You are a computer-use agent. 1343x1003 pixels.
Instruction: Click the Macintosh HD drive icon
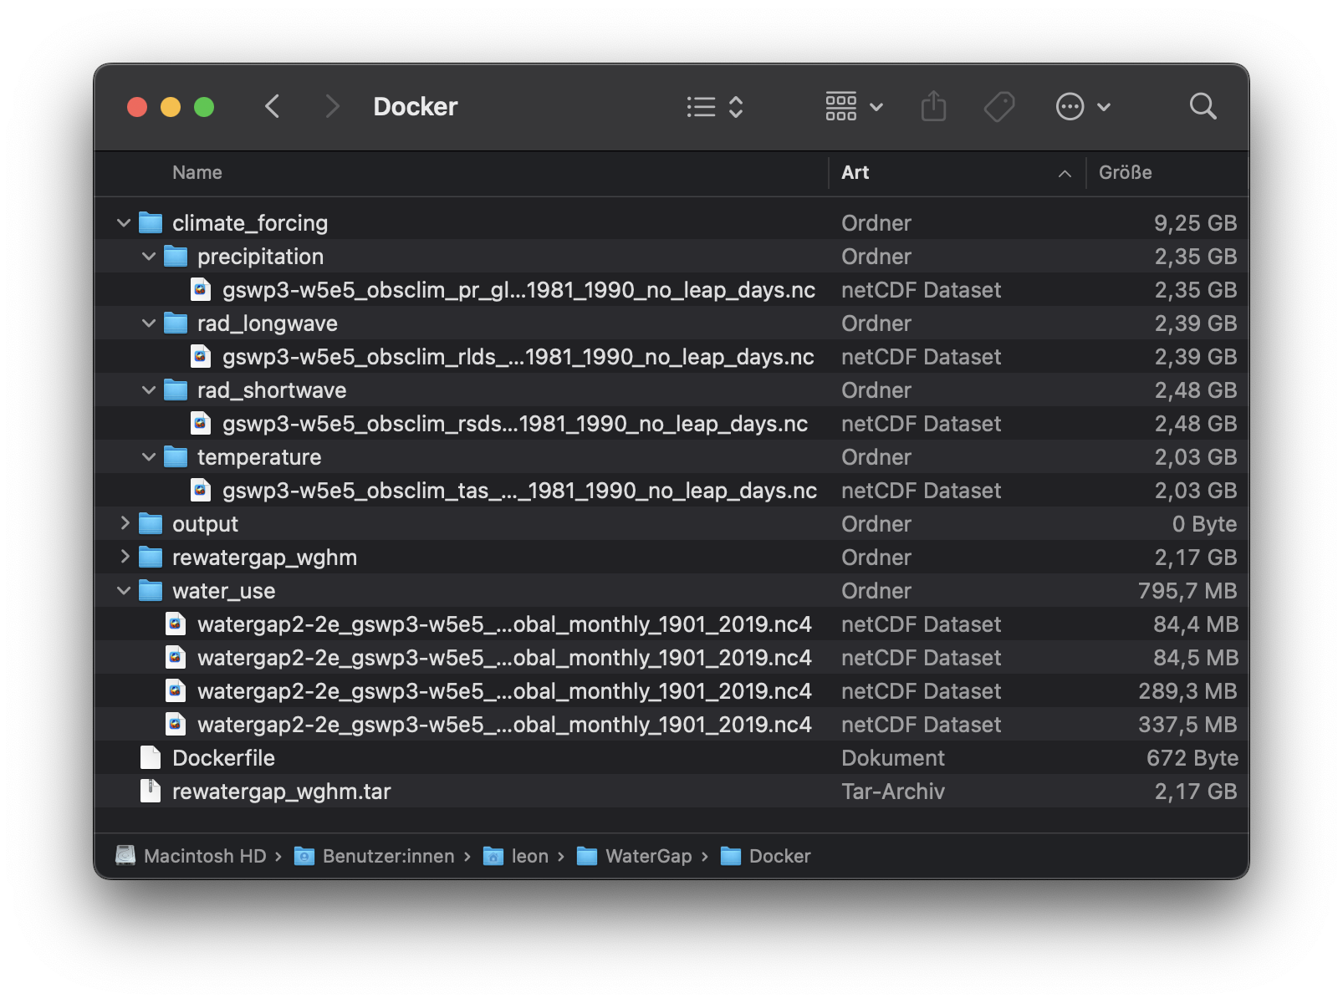coord(125,856)
